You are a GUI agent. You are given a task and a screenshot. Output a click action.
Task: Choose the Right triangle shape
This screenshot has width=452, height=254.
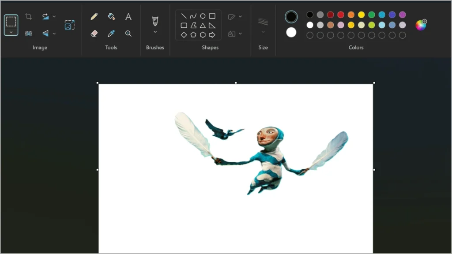click(212, 26)
